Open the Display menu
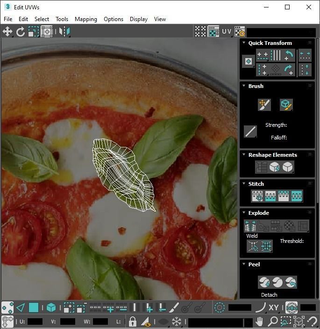This screenshot has height=329, width=320. pos(139,19)
